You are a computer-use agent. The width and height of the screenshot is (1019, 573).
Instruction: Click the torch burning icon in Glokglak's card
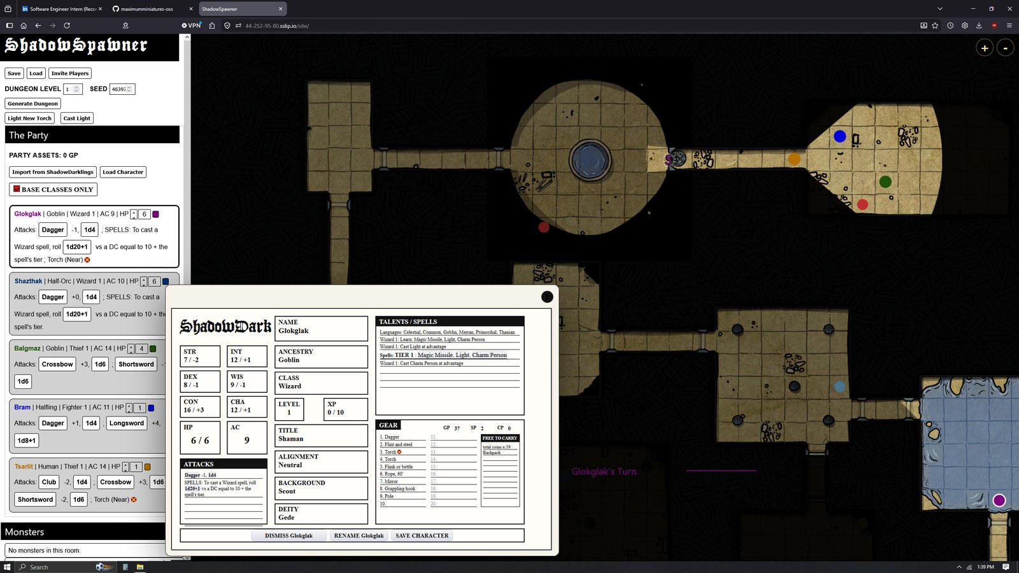(87, 260)
